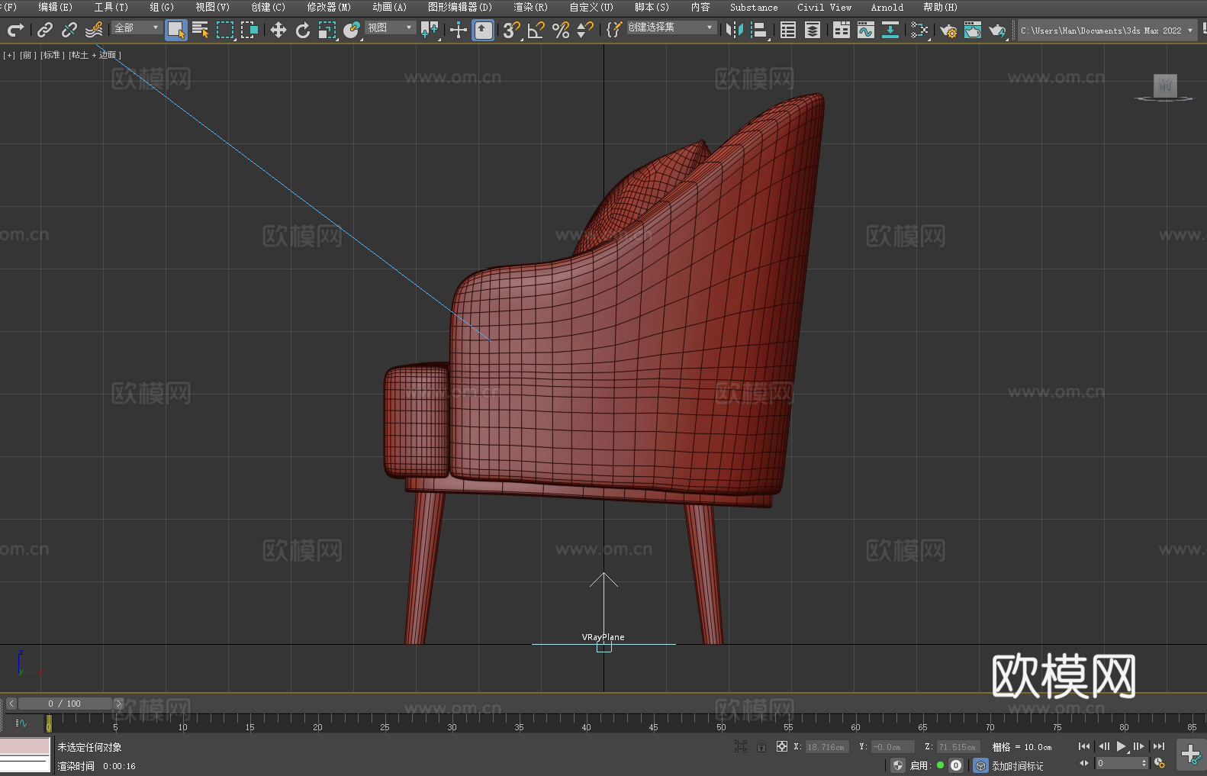This screenshot has width=1207, height=776.
Task: Open reference coordinate system 视图 dropdown
Action: click(391, 27)
